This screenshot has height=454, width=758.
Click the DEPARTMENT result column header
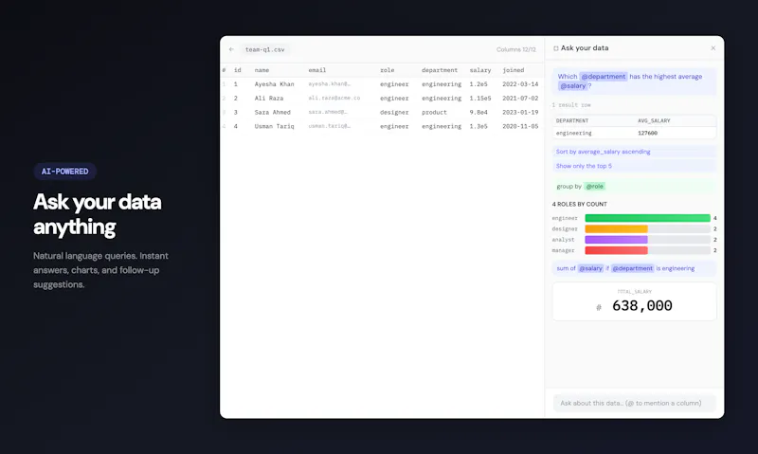(x=572, y=121)
